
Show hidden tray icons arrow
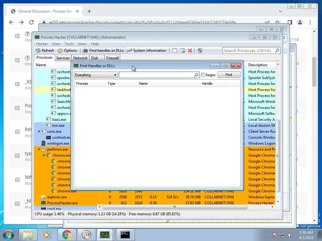click(x=267, y=235)
